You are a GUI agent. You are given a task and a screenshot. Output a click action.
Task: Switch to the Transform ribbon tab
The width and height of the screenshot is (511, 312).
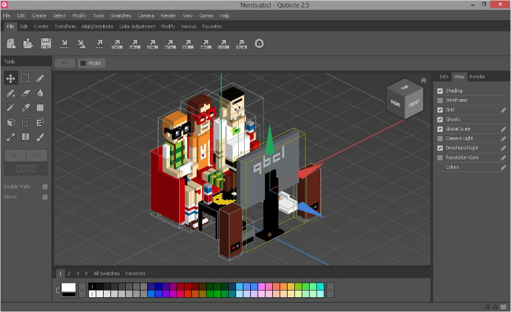pos(65,26)
